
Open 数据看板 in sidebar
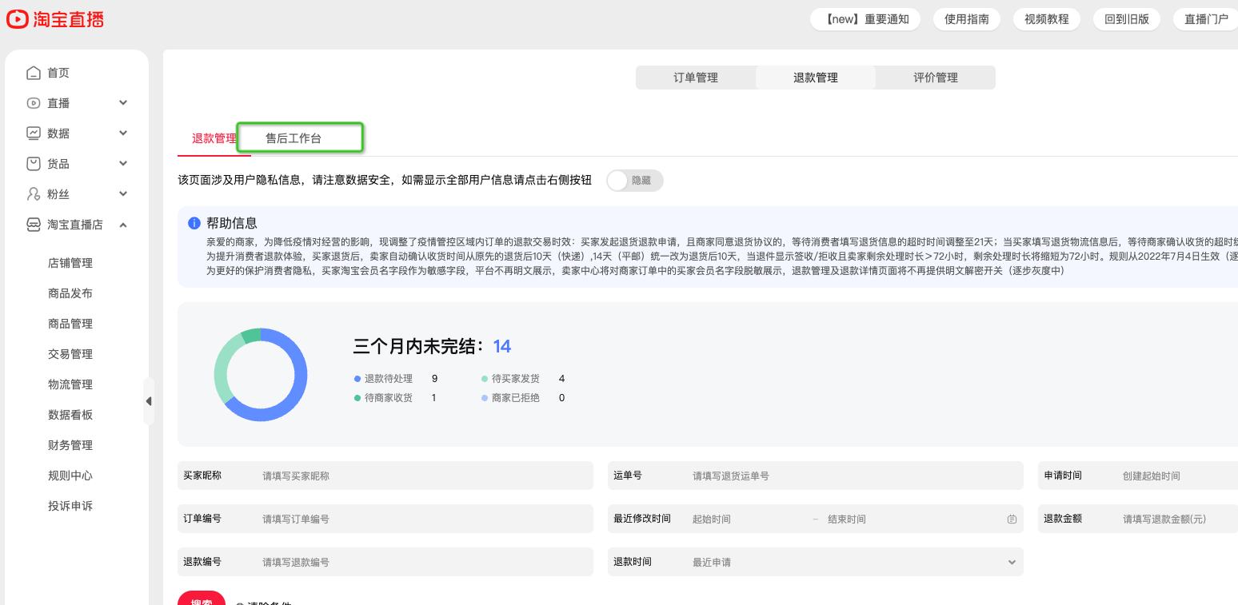(x=70, y=415)
